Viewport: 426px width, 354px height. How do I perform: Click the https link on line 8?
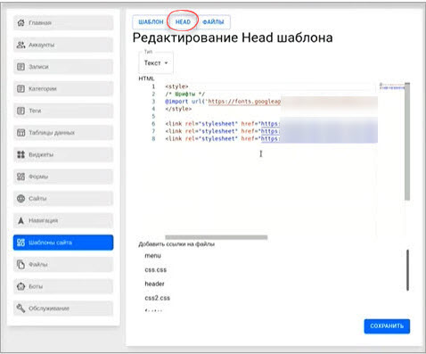pos(270,138)
